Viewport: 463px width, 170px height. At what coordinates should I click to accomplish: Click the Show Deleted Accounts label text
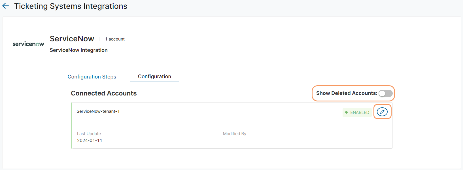[x=346, y=93]
